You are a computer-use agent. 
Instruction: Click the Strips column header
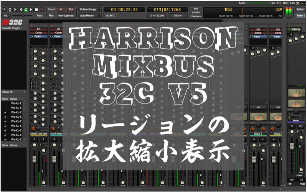click(x=13, y=99)
